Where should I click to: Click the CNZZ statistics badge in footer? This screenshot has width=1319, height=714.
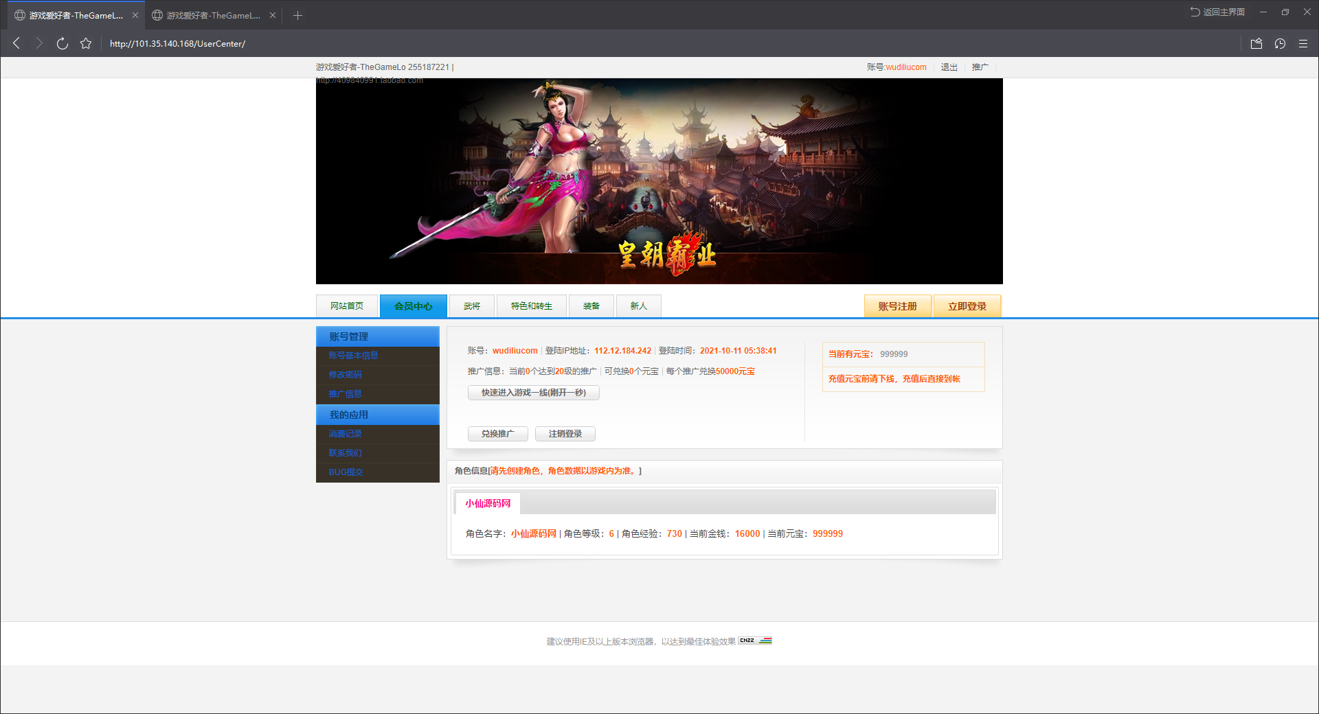click(x=755, y=641)
